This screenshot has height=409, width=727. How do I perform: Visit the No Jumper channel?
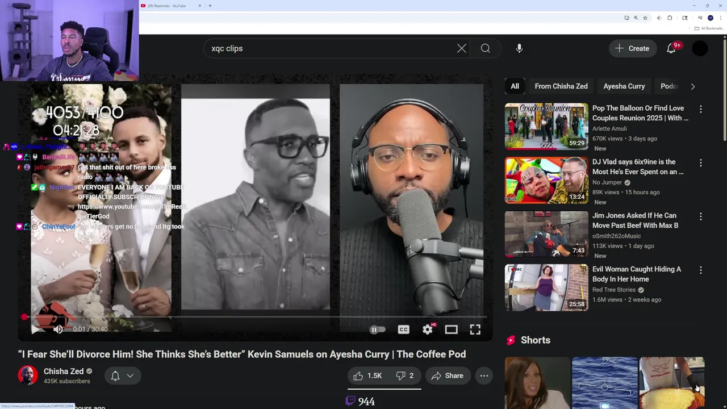[x=607, y=182]
